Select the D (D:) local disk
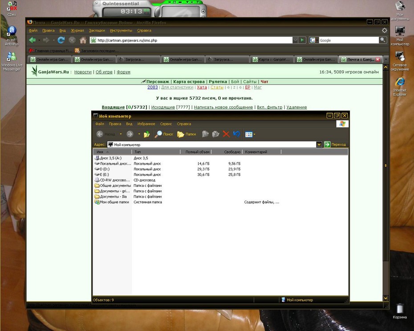Image resolution: width=414 pixels, height=331 pixels. click(102, 169)
